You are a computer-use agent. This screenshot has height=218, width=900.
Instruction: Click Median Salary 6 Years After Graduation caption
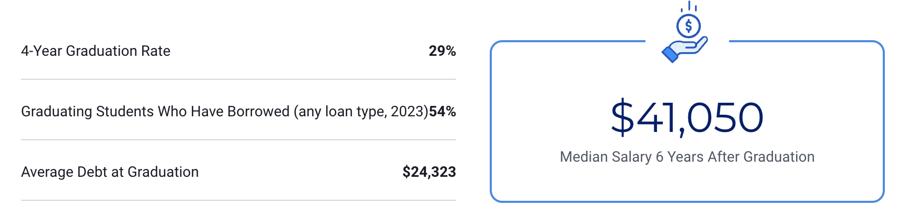click(x=687, y=157)
